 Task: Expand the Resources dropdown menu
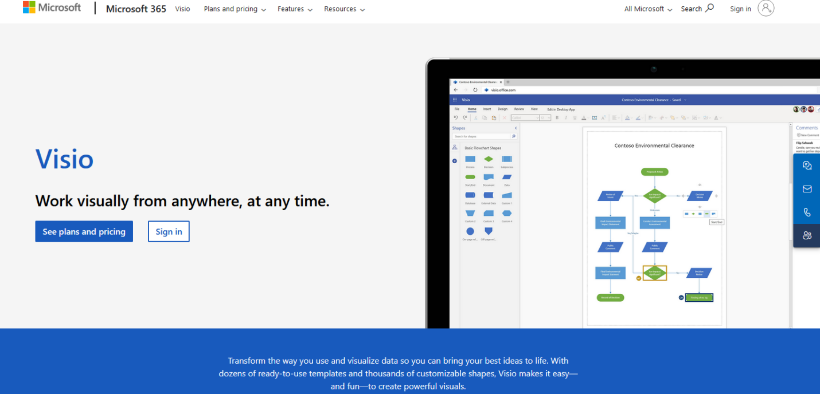click(344, 9)
